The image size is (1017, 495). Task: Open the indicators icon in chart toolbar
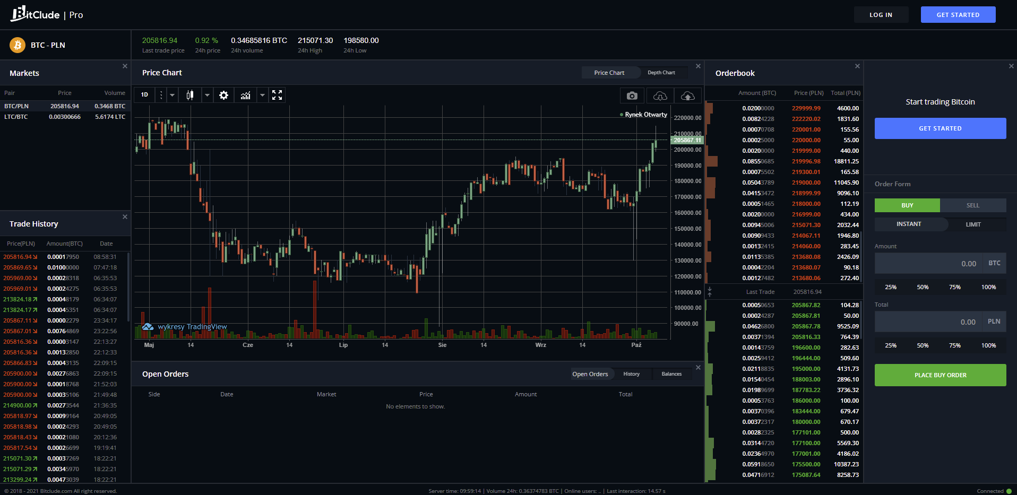[x=245, y=95]
